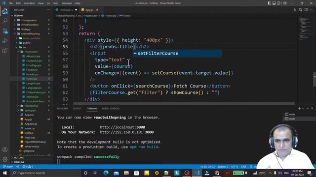The height and width of the screenshot is (177, 316).
Task: Accept the setFilterCourse autocomplete suggestion
Action: (x=177, y=54)
